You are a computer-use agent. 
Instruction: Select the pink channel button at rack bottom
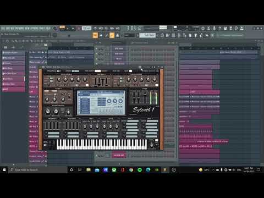tap(119, 155)
